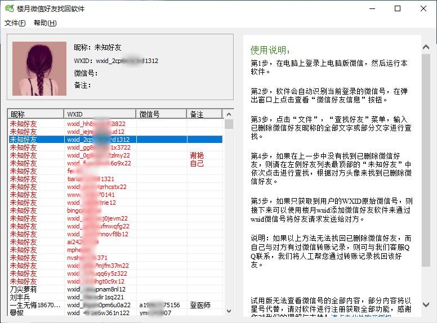Click the 微信号 column header
Viewport: 437px width, 323px height.
[161, 114]
